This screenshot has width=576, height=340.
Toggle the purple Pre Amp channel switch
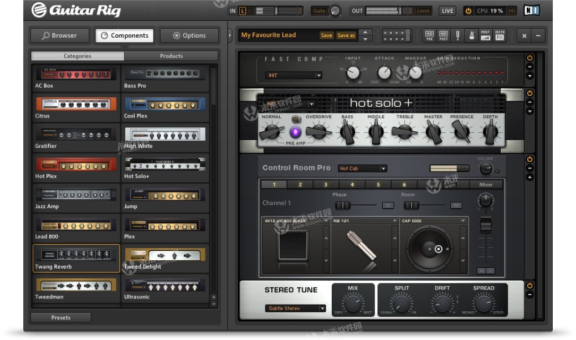(x=295, y=132)
